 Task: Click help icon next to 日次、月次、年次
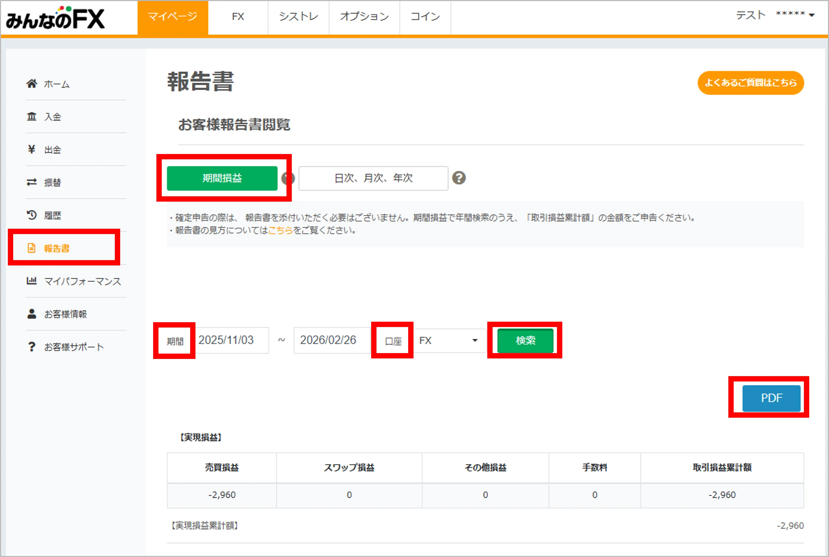[459, 178]
